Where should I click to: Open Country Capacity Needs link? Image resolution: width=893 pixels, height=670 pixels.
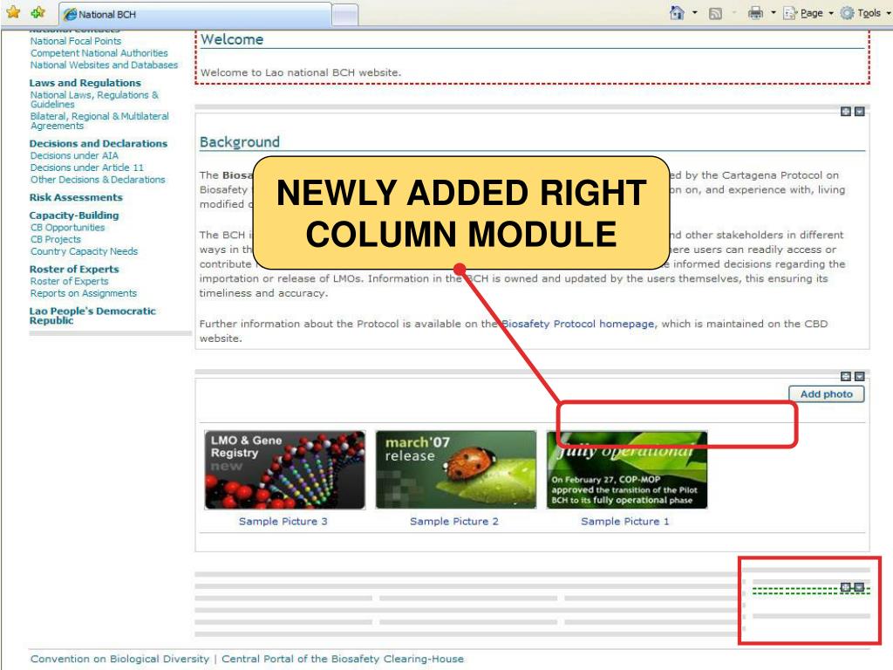click(85, 251)
